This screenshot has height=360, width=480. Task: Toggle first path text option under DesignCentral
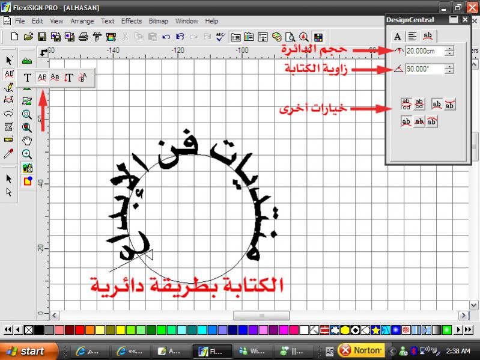(407, 105)
